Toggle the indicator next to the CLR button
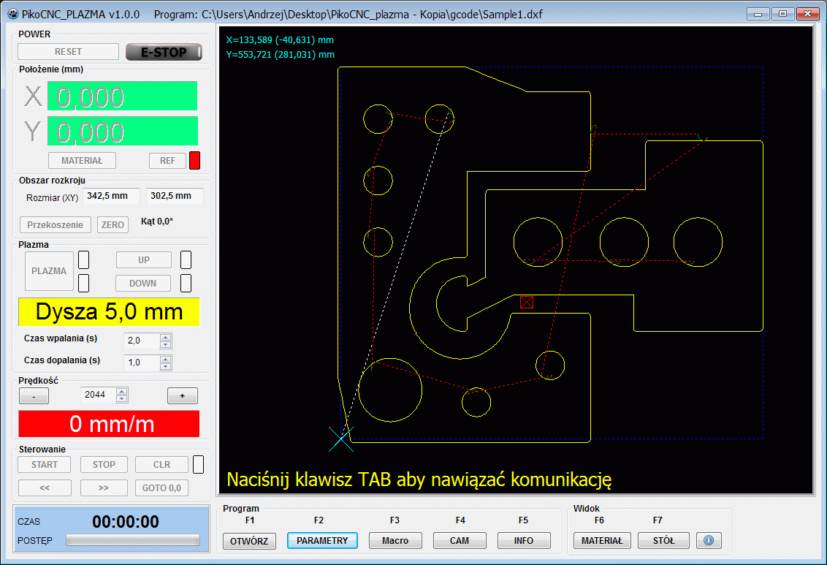Image resolution: width=827 pixels, height=565 pixels. tap(198, 464)
